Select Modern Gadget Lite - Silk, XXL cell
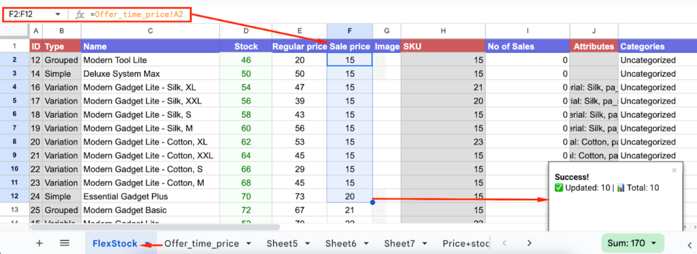This screenshot has width=697, height=254. [150, 101]
